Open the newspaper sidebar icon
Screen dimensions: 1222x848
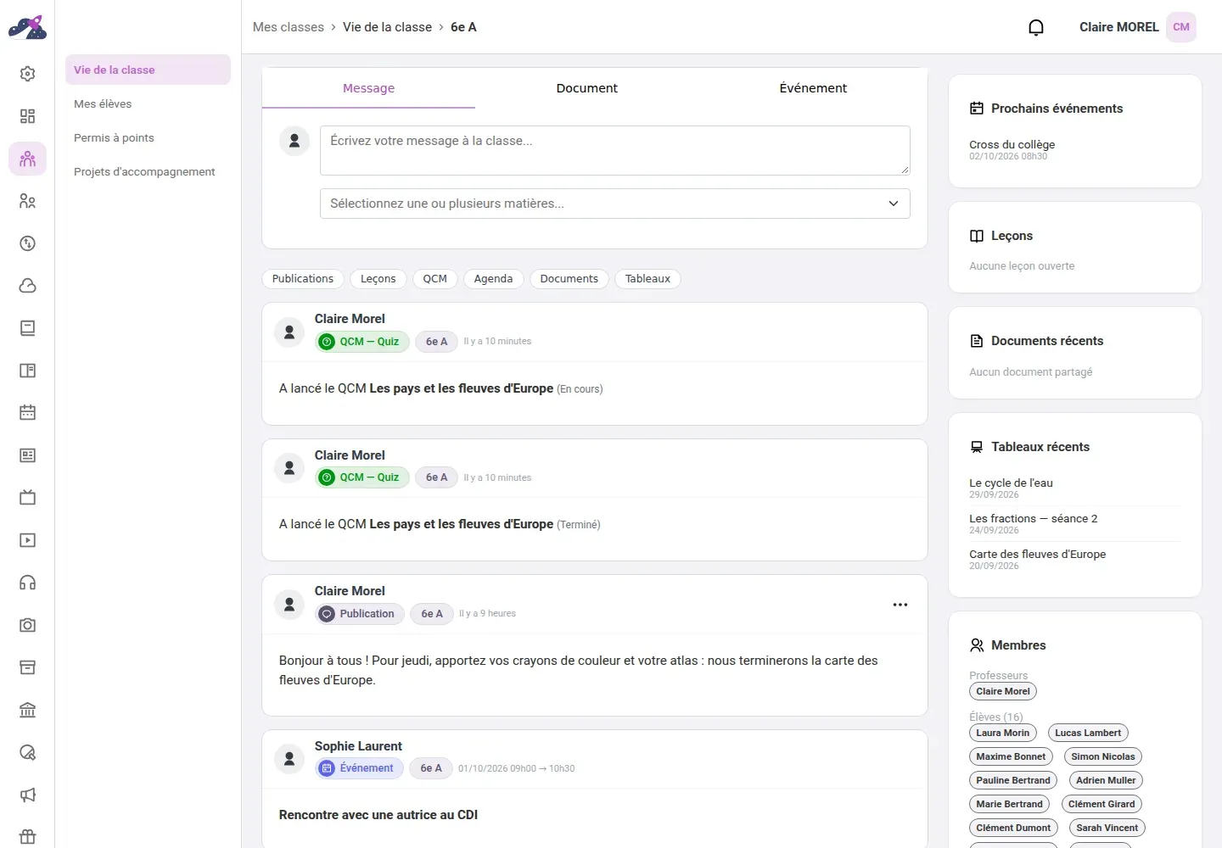tap(28, 455)
